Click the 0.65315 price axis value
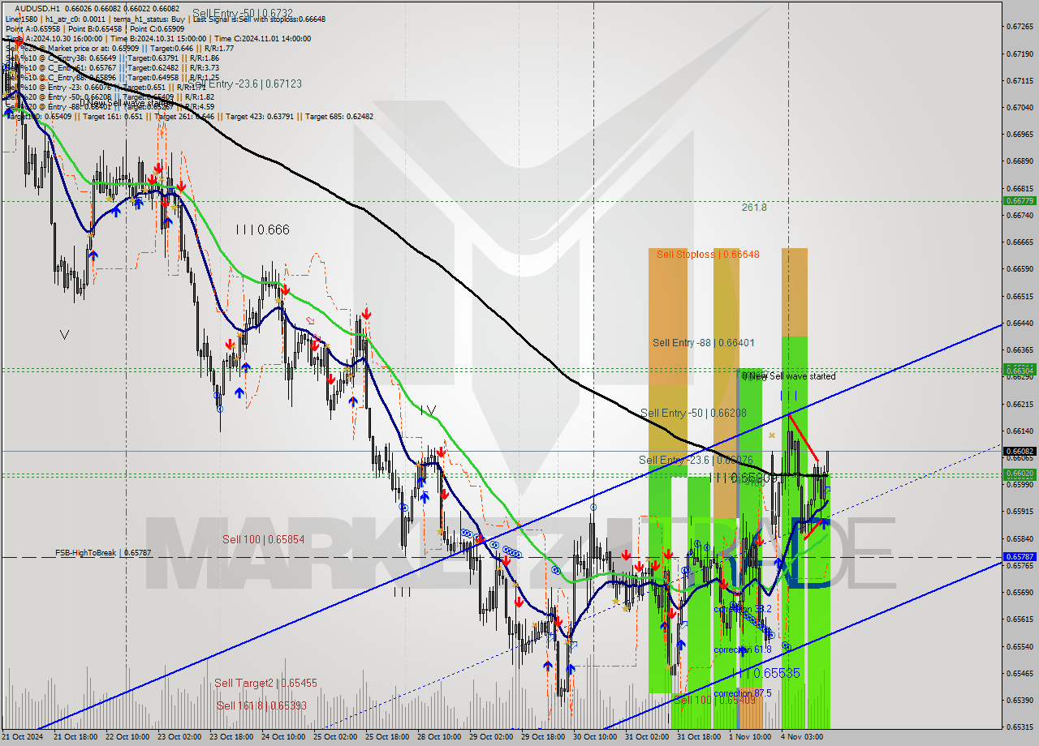The width and height of the screenshot is (1039, 746). [1020, 727]
